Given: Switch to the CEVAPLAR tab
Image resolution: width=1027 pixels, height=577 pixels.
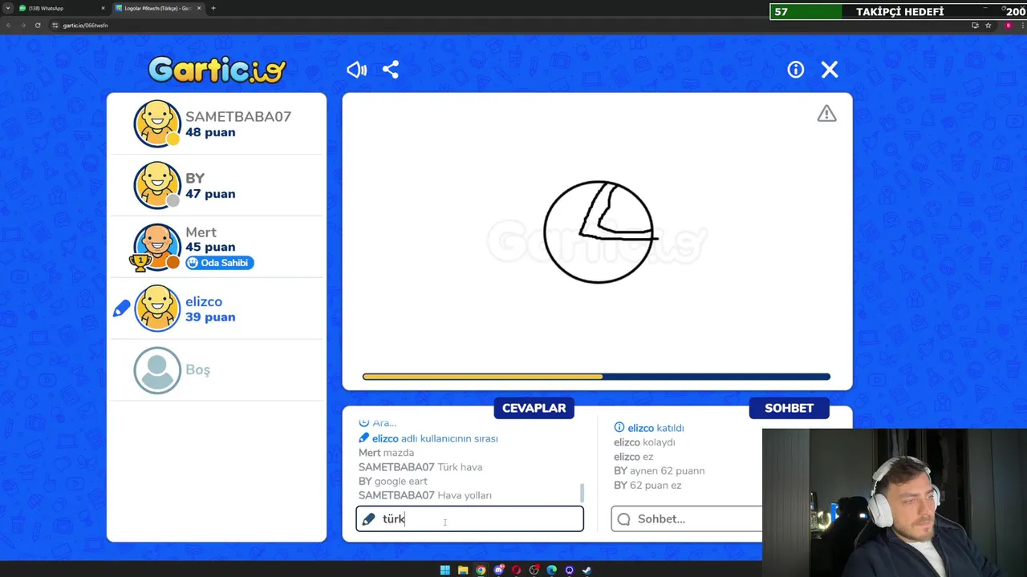Looking at the screenshot, I should coord(534,408).
